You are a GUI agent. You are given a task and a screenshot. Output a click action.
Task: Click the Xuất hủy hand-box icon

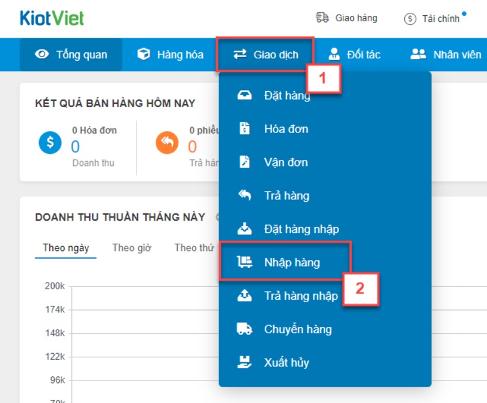[x=245, y=362]
